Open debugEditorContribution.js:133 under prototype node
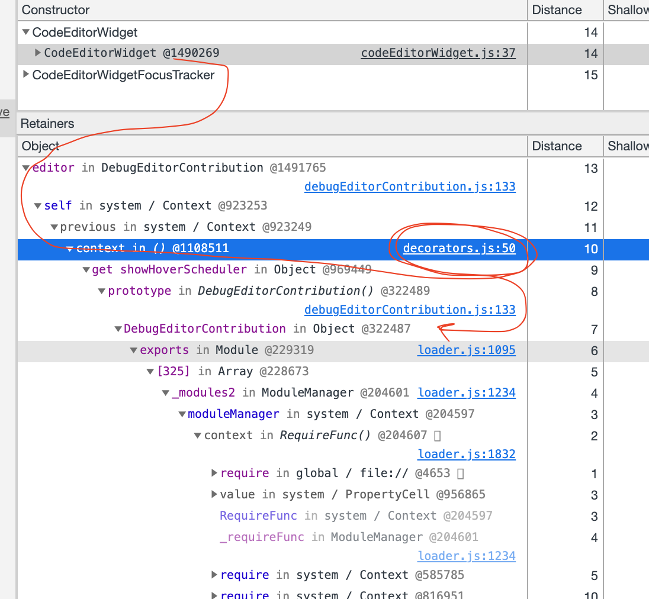649x599 pixels. point(410,310)
